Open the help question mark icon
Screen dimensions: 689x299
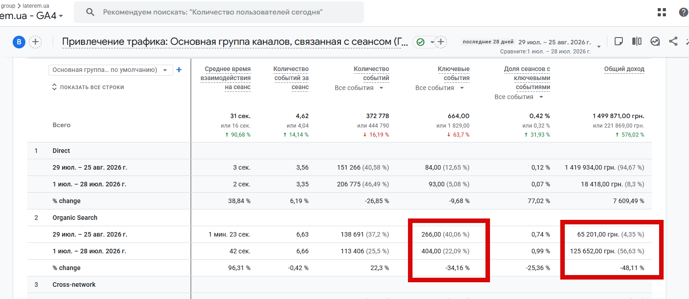click(x=684, y=12)
